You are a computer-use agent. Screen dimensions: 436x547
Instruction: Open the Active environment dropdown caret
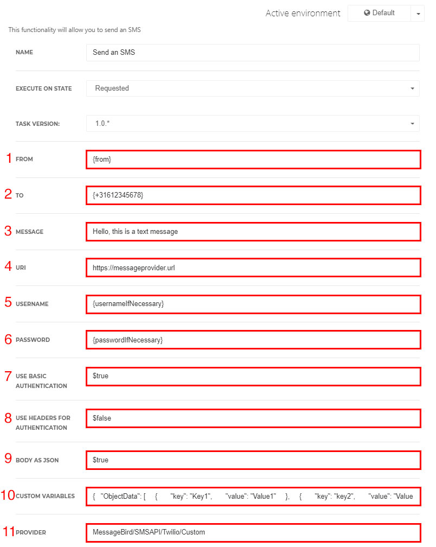(418, 14)
